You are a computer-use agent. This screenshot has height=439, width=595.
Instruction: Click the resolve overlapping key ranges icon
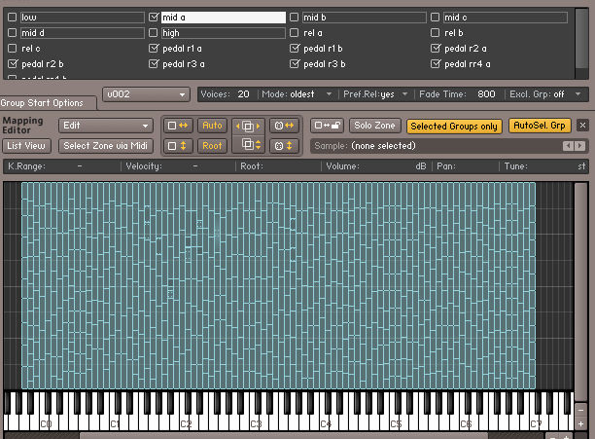coord(248,127)
